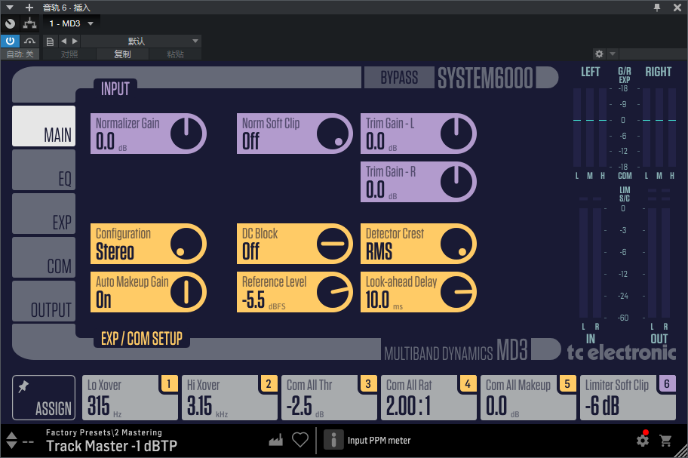This screenshot has height=458, width=688.
Task: Step to the next preset using the down triangle
Action: 11,445
